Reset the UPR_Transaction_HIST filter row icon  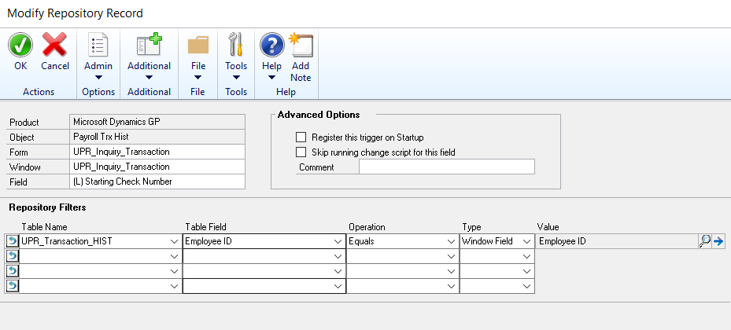pyautogui.click(x=12, y=241)
